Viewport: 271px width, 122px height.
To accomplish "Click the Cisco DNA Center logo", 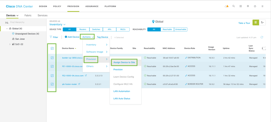I will pyautogui.click(x=19, y=6).
